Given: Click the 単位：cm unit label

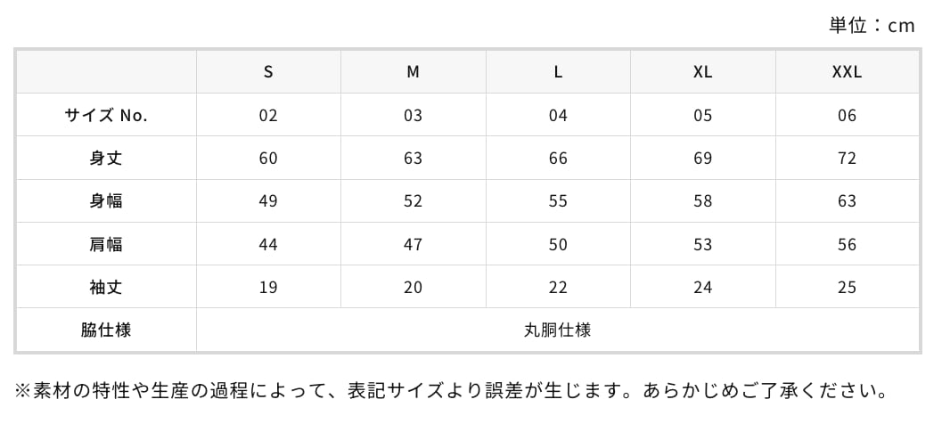Looking at the screenshot, I should coord(872,25).
